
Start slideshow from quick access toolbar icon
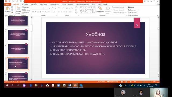coord(21,1)
